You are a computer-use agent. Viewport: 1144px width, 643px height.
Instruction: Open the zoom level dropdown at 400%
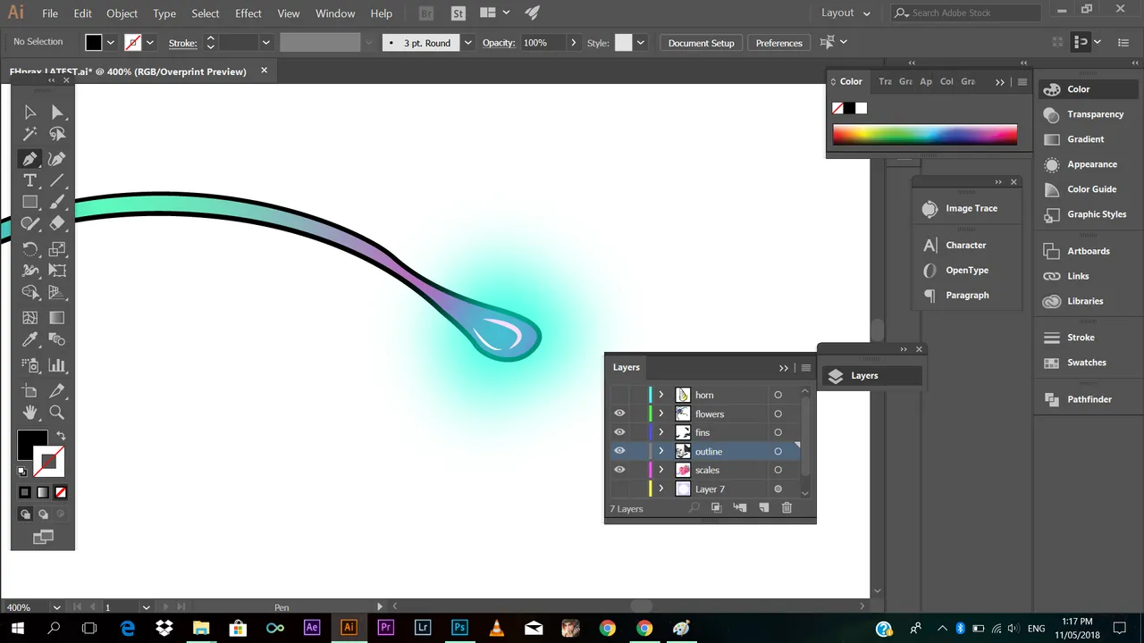coord(56,607)
